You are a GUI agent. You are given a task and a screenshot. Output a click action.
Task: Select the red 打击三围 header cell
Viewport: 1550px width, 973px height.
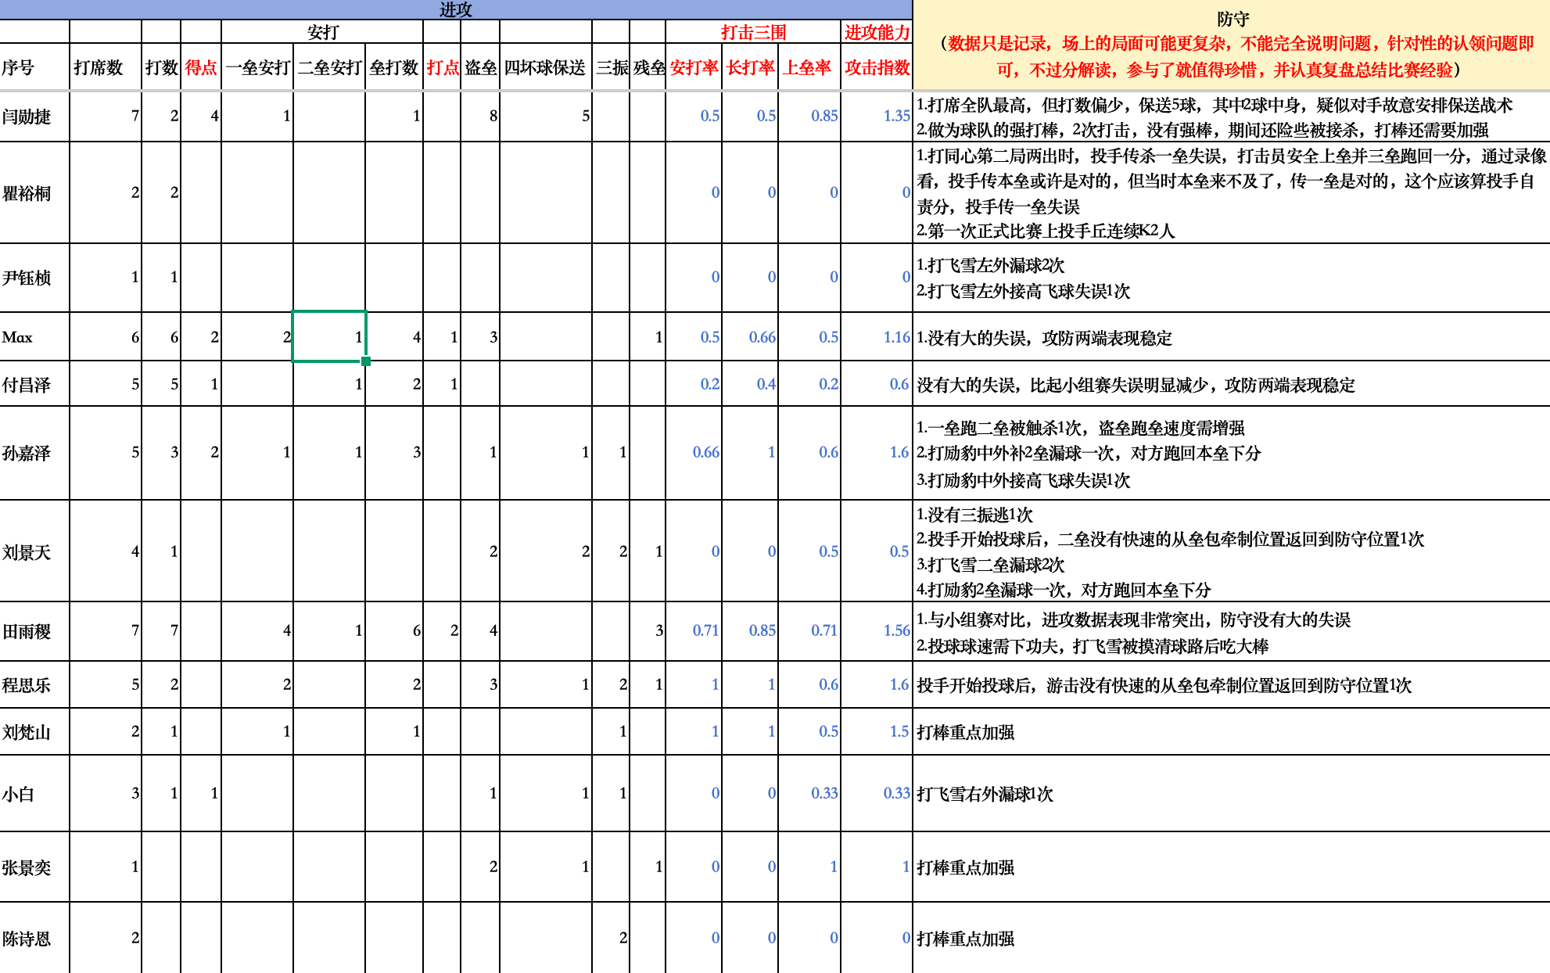(752, 33)
